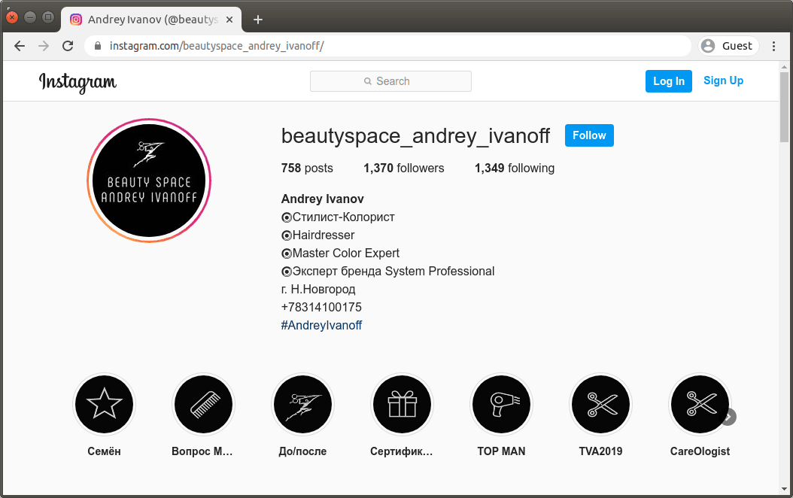Image resolution: width=793 pixels, height=498 pixels.
Task: Open the Сертифик... gift highlight icon
Action: [402, 405]
